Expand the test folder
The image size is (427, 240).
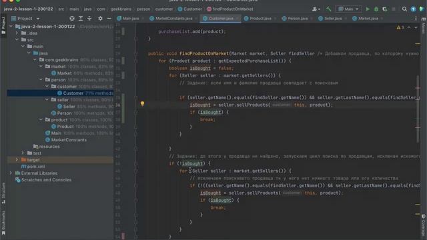(23, 153)
